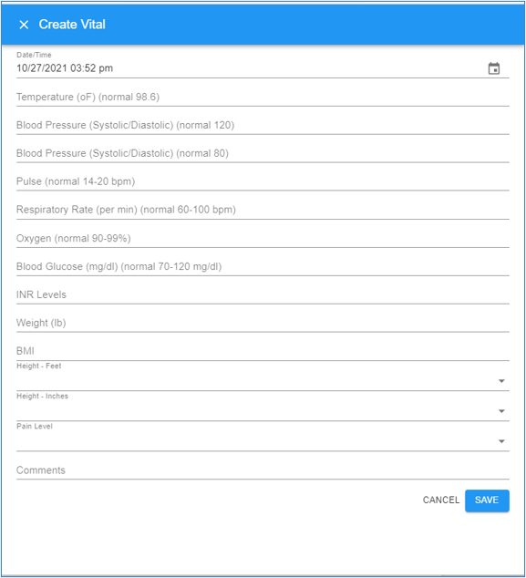This screenshot has width=526, height=578.
Task: Click the Blood Glucose (mg/dl) field
Action: (x=263, y=266)
